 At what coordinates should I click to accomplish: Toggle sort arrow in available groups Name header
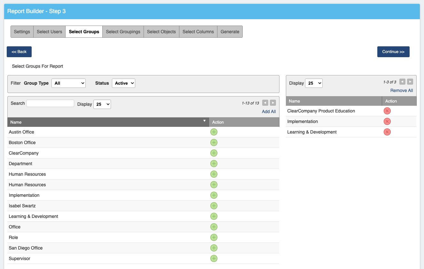tap(205, 121)
